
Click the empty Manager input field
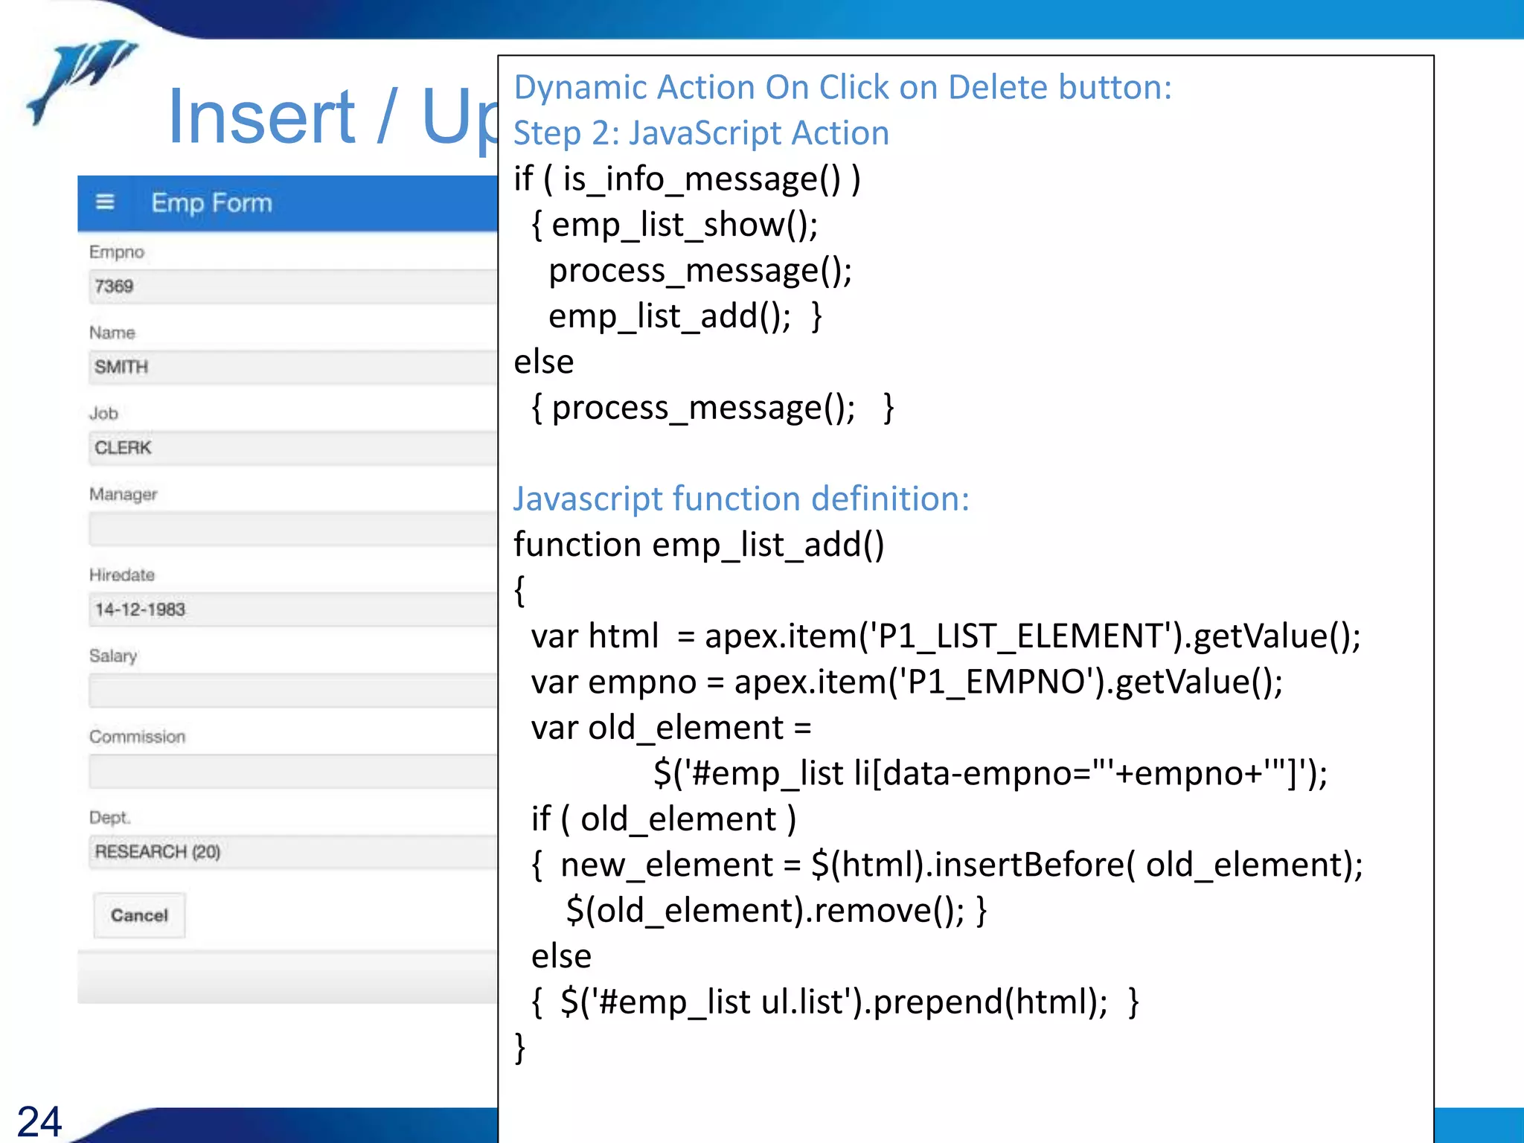pos(292,529)
